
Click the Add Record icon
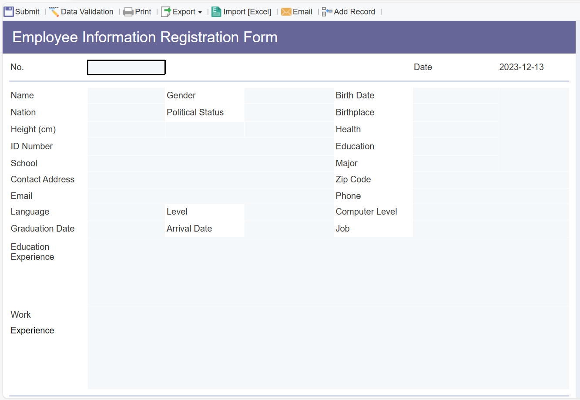pyautogui.click(x=327, y=12)
